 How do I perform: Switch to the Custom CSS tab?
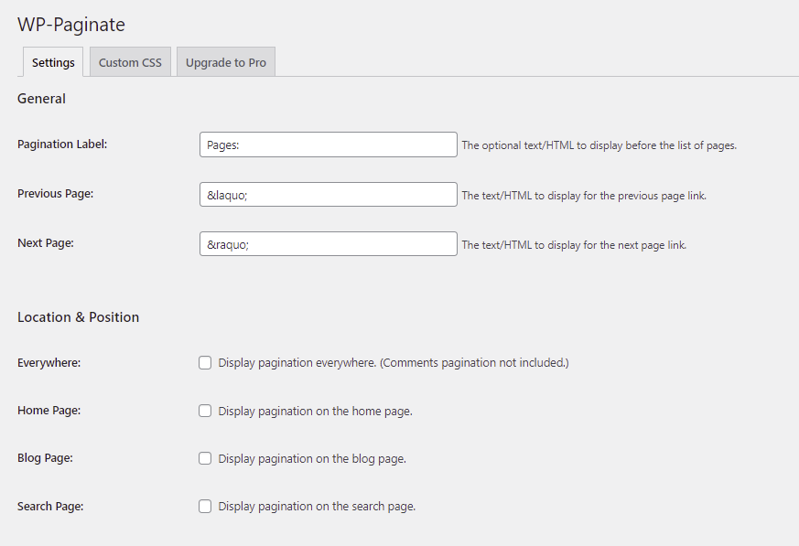(x=129, y=61)
